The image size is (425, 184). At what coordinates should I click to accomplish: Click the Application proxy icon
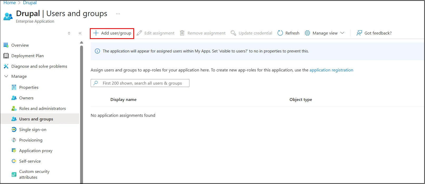click(x=14, y=151)
